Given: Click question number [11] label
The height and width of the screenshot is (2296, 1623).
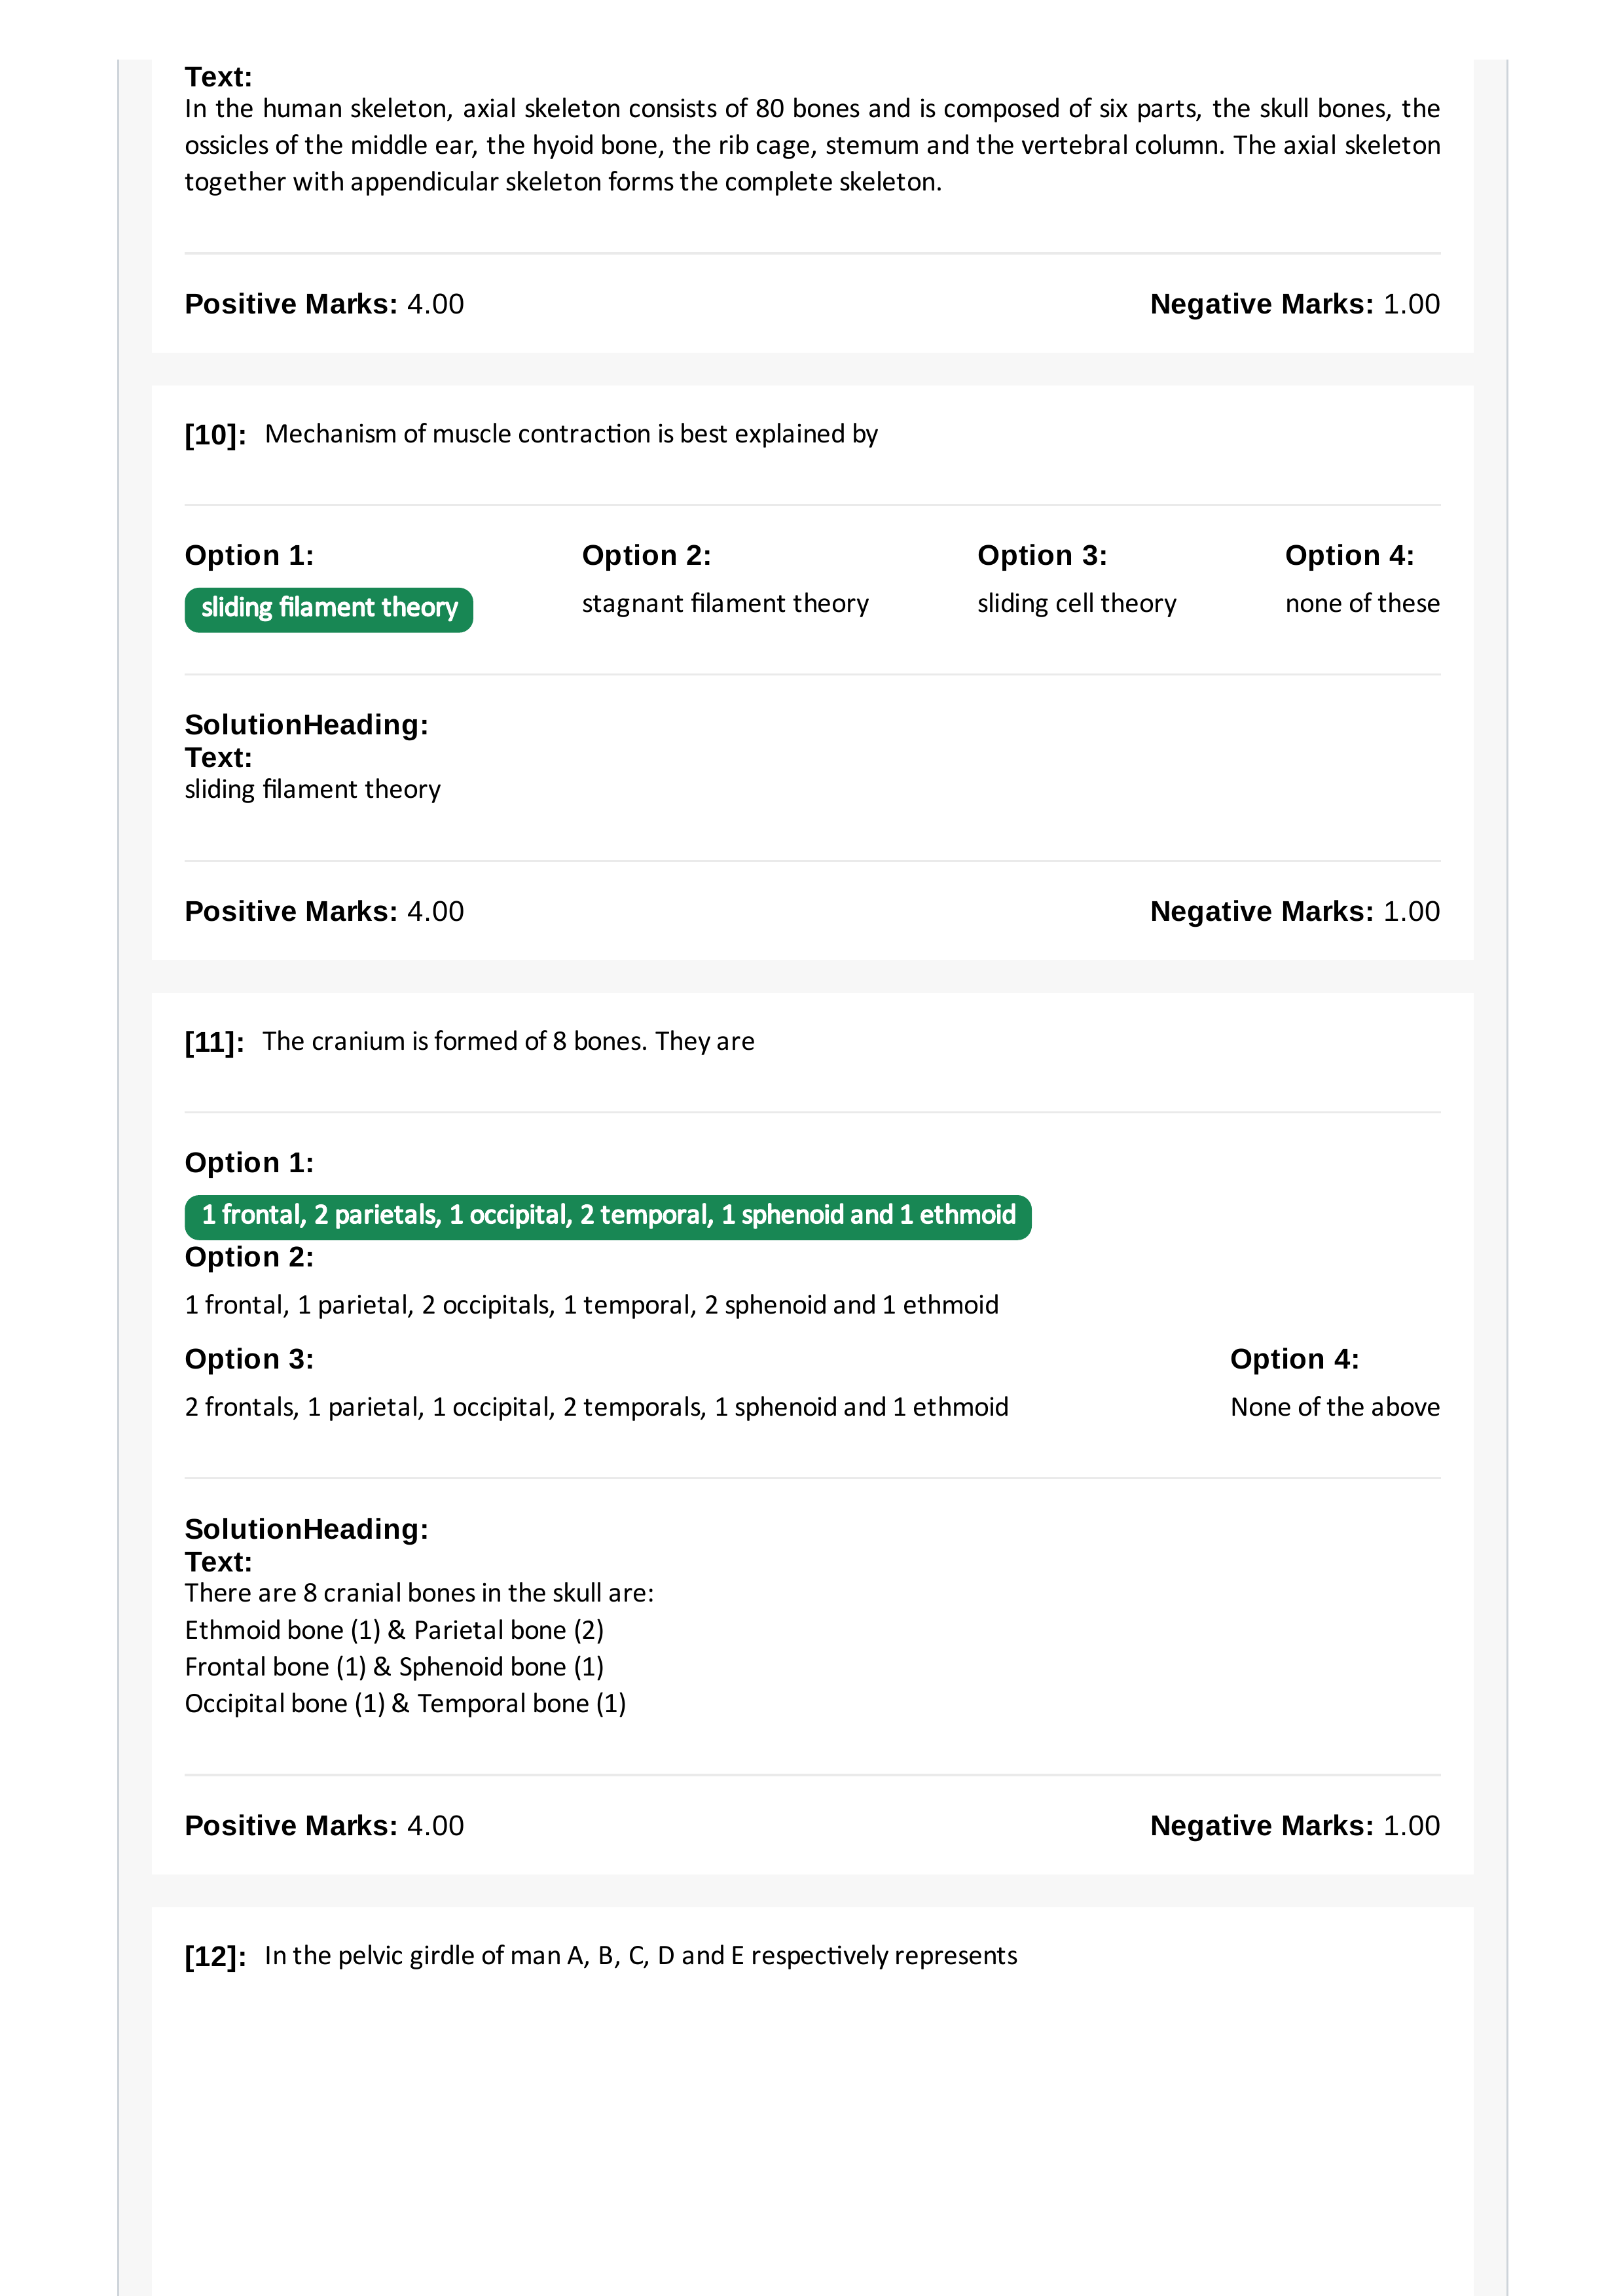Looking at the screenshot, I should point(215,1042).
